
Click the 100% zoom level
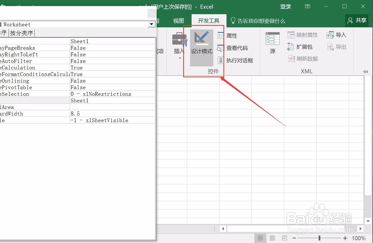358,238
